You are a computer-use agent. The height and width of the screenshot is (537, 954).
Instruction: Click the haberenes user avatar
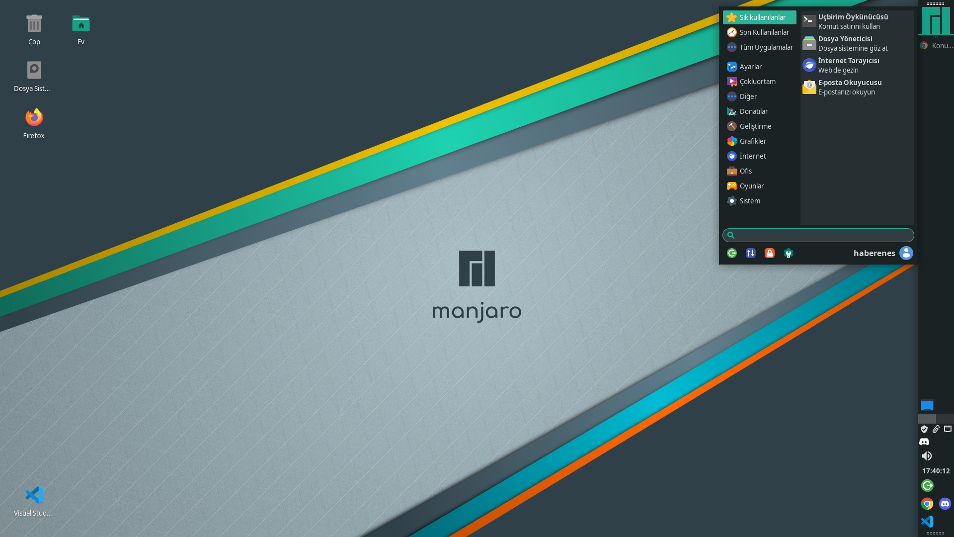point(906,253)
